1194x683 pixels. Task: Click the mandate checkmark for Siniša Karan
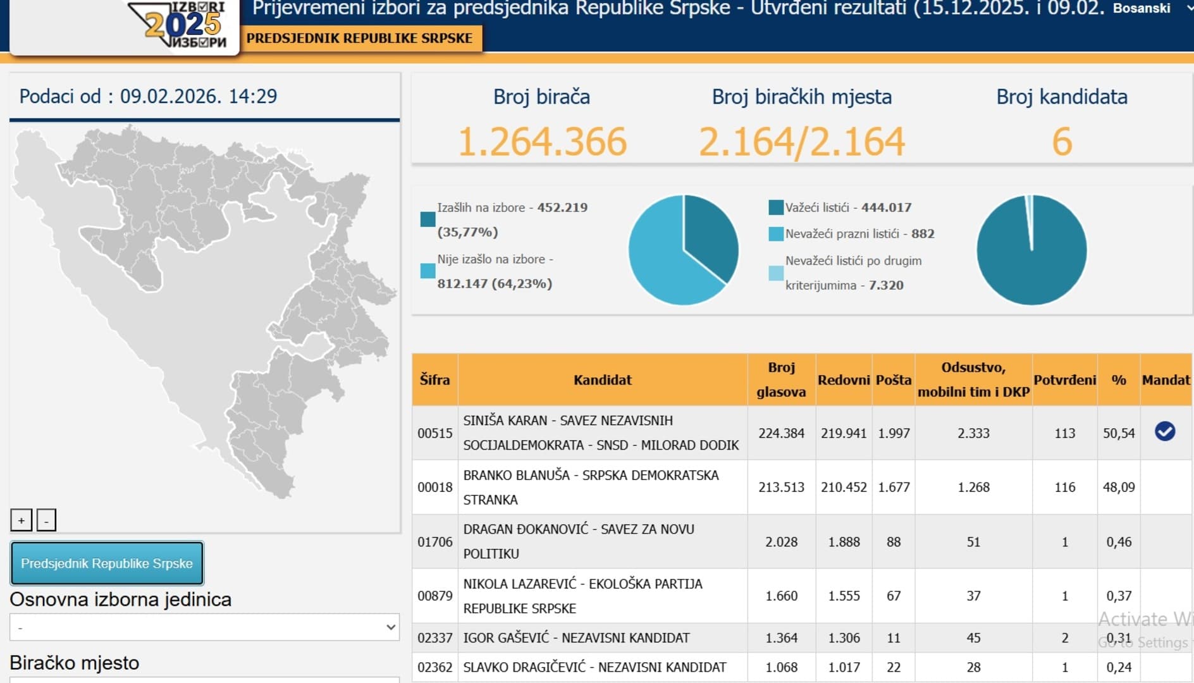point(1164,432)
